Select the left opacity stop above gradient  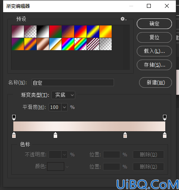point(14,118)
